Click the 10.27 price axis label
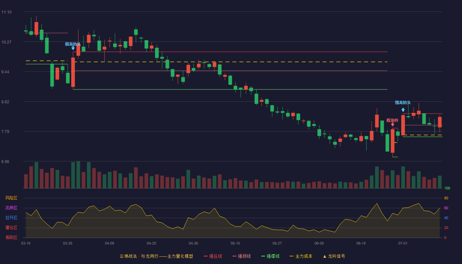The image size is (462, 264). click(x=6, y=42)
